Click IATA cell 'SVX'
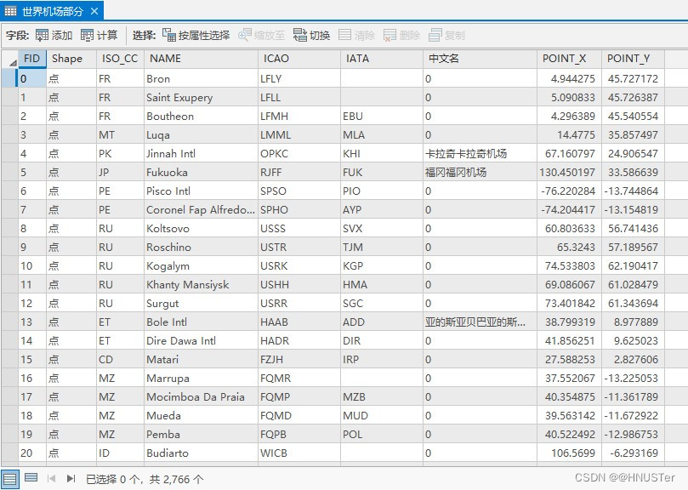The width and height of the screenshot is (688, 490). pyautogui.click(x=382, y=228)
